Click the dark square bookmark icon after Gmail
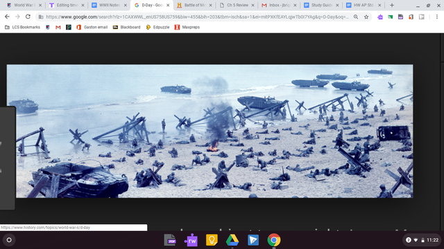The height and width of the screenshot is (249, 444). point(69,27)
